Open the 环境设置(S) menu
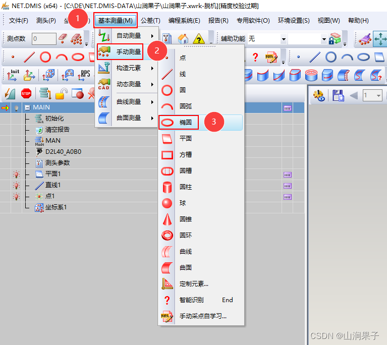This screenshot has height=345, width=387. (294, 21)
